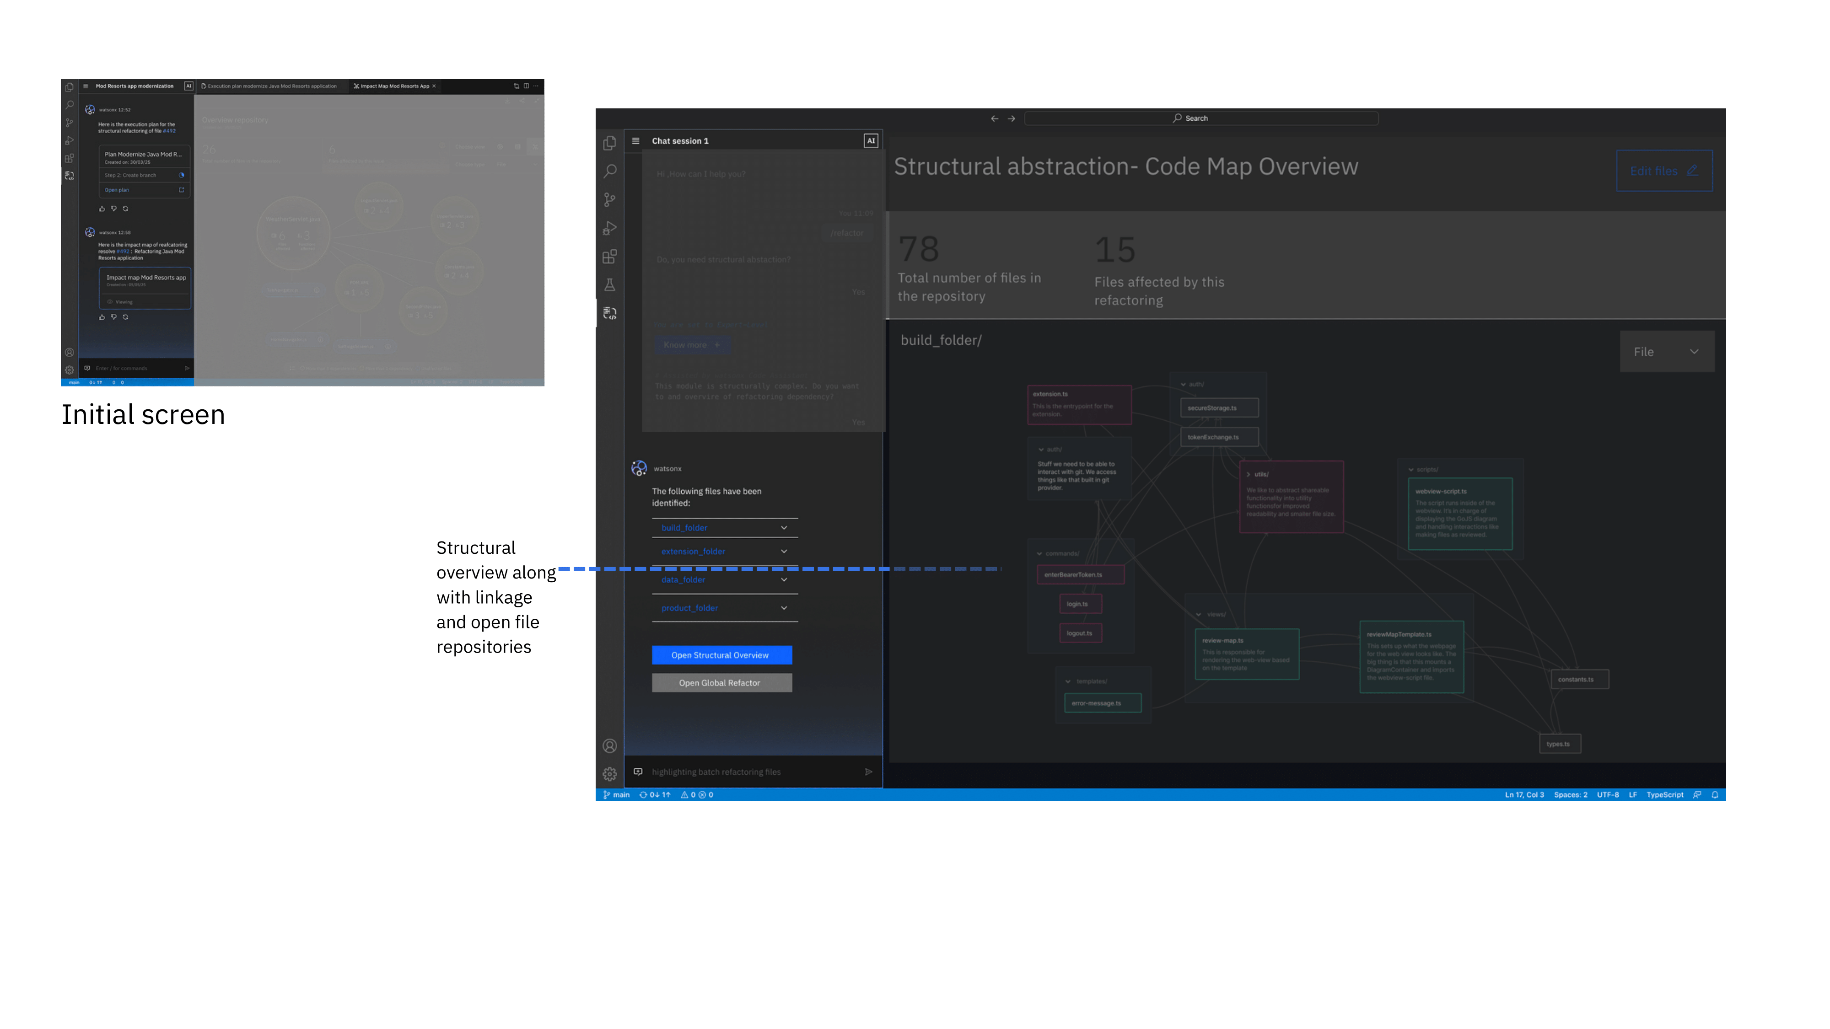1830x1029 pixels.
Task: Click TypeScript language mode in status bar
Action: click(x=1664, y=795)
